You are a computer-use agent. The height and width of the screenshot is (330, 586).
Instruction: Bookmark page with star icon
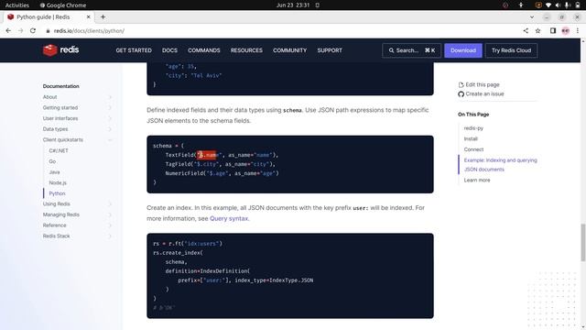(x=537, y=30)
